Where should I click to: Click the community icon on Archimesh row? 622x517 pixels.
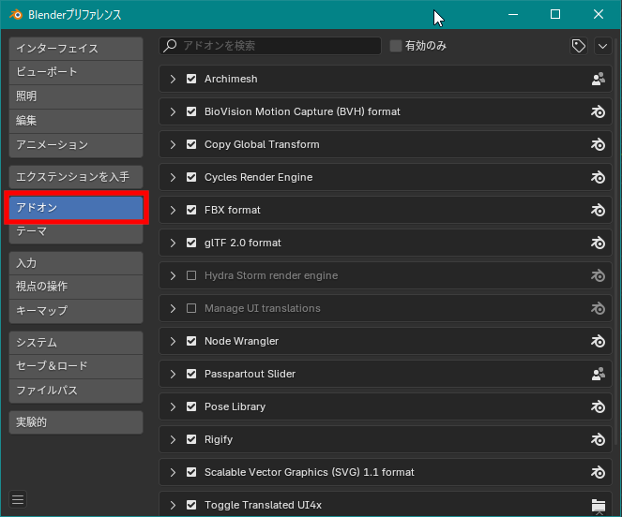598,79
